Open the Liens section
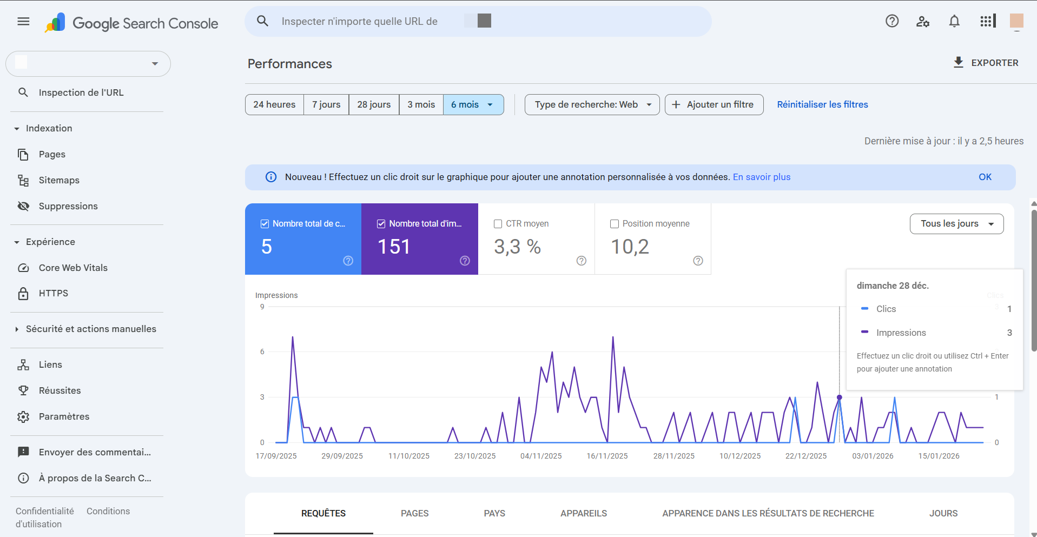This screenshot has height=537, width=1037. (x=50, y=364)
